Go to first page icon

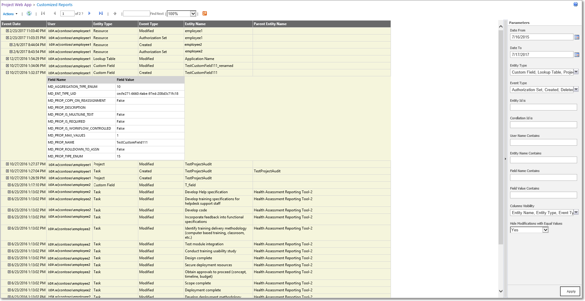click(43, 13)
